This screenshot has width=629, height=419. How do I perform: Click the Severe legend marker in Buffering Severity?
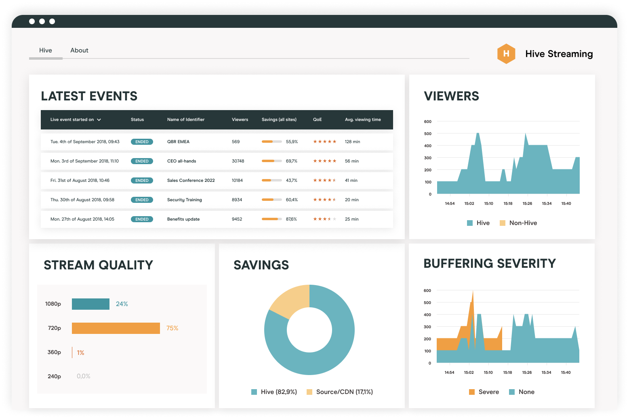(x=473, y=392)
